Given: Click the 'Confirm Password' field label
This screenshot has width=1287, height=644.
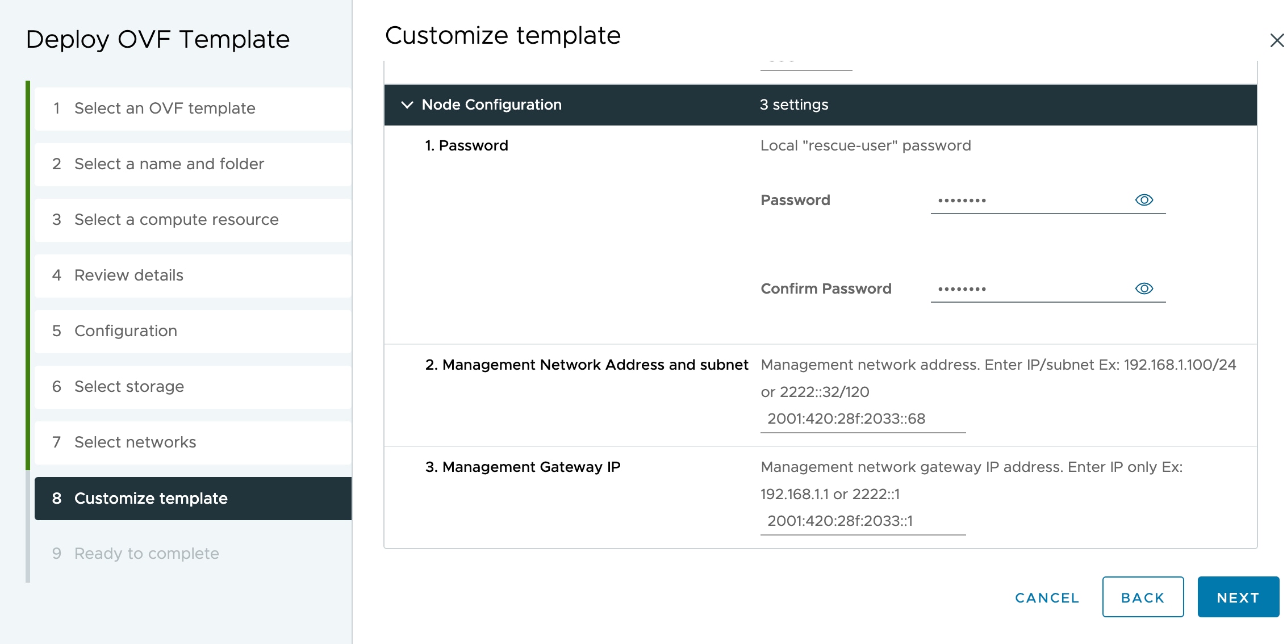Looking at the screenshot, I should [x=826, y=289].
